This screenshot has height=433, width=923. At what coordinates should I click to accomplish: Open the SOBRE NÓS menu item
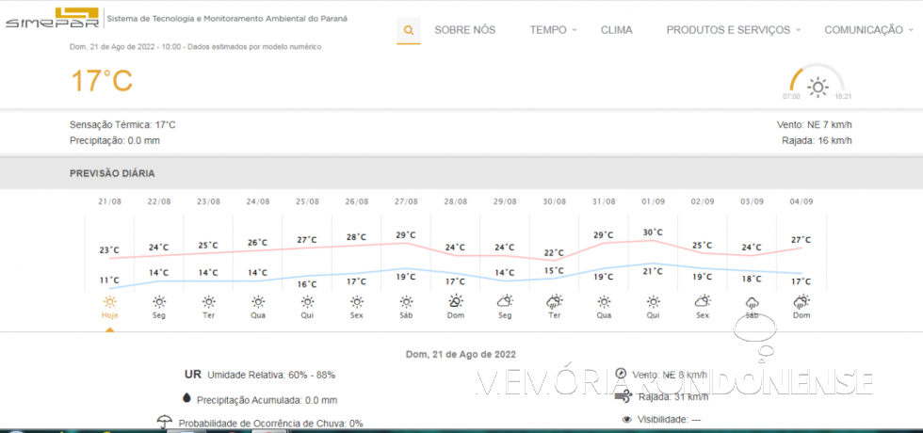(464, 30)
